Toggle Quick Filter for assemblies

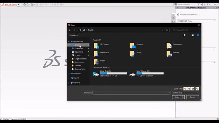[x=189, y=89]
